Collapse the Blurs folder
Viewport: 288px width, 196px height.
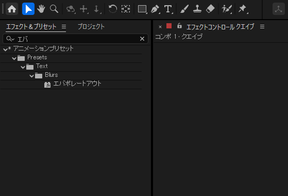(x=32, y=76)
